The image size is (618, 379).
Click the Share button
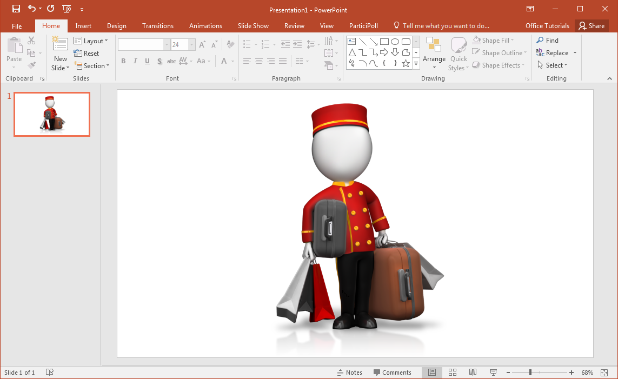pos(591,26)
